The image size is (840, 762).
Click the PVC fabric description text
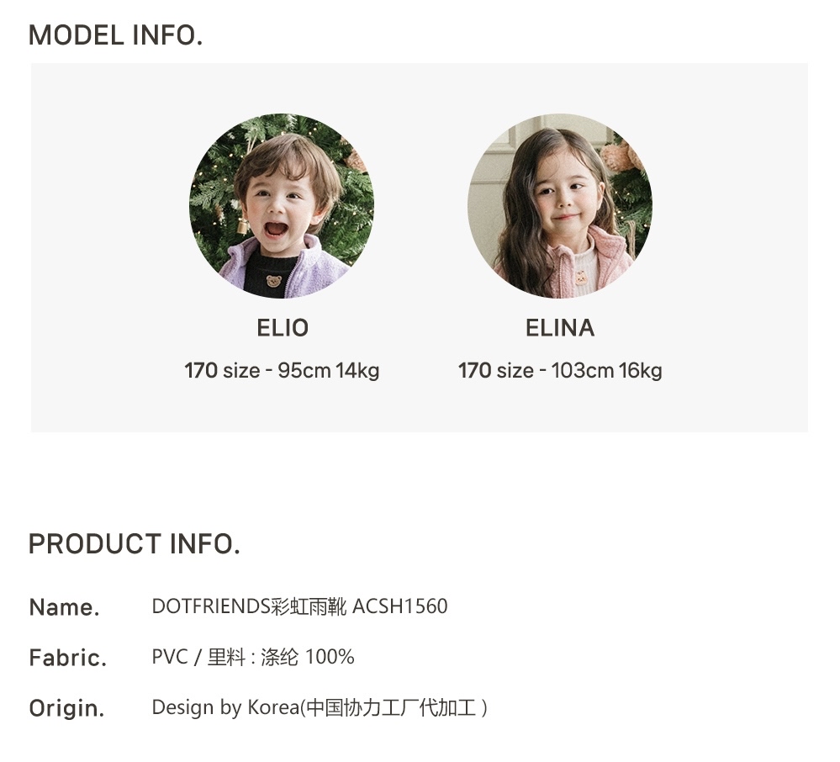253,656
